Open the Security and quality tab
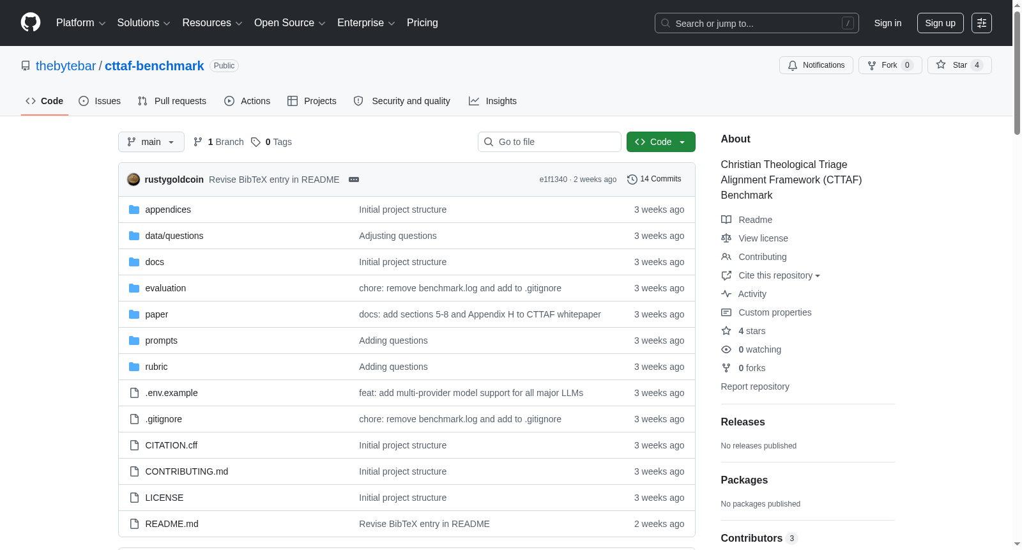Screen dimensions: 1022x550 tap(402, 101)
